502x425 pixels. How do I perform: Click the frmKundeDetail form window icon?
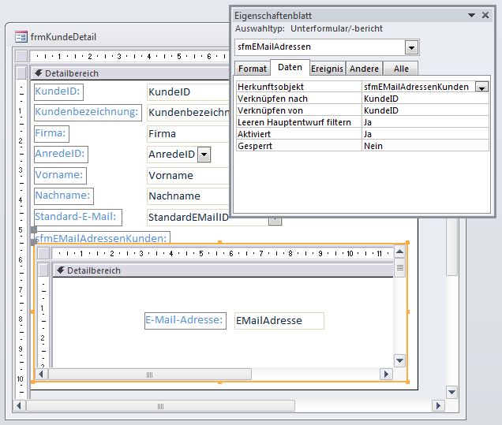(21, 37)
